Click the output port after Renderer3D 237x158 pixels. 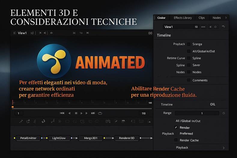coord(140,138)
